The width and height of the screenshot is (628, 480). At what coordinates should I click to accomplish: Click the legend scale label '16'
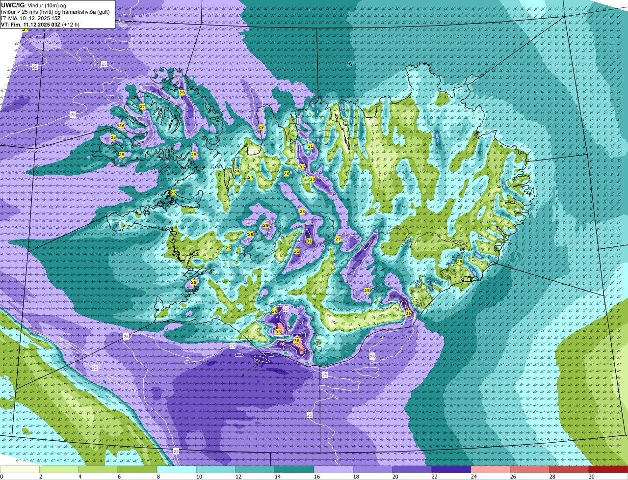pos(317,477)
